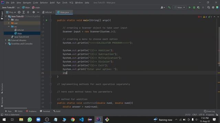This screenshot has height=123, width=220.
Task: Open Search Everywhere magnifier icon
Action: coord(209,8)
